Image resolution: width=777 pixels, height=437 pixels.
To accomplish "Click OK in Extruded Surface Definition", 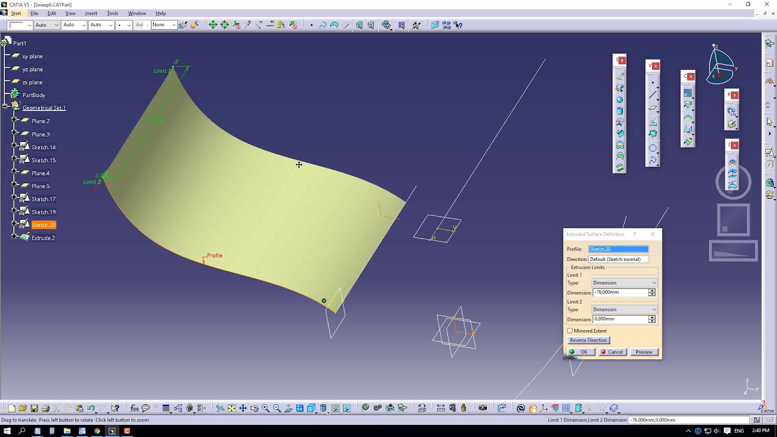I will pyautogui.click(x=580, y=352).
